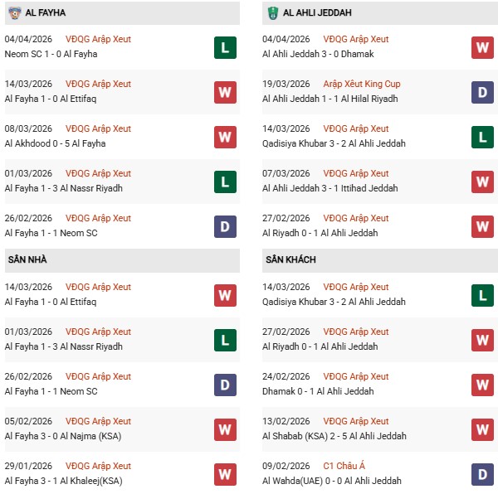Click the W badge for the Ittihad Jeddah match
The width and height of the screenshot is (498, 494).
482,182
